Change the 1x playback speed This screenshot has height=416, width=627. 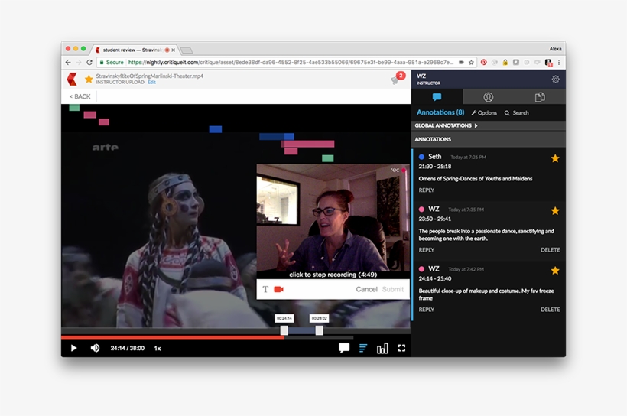coord(158,349)
